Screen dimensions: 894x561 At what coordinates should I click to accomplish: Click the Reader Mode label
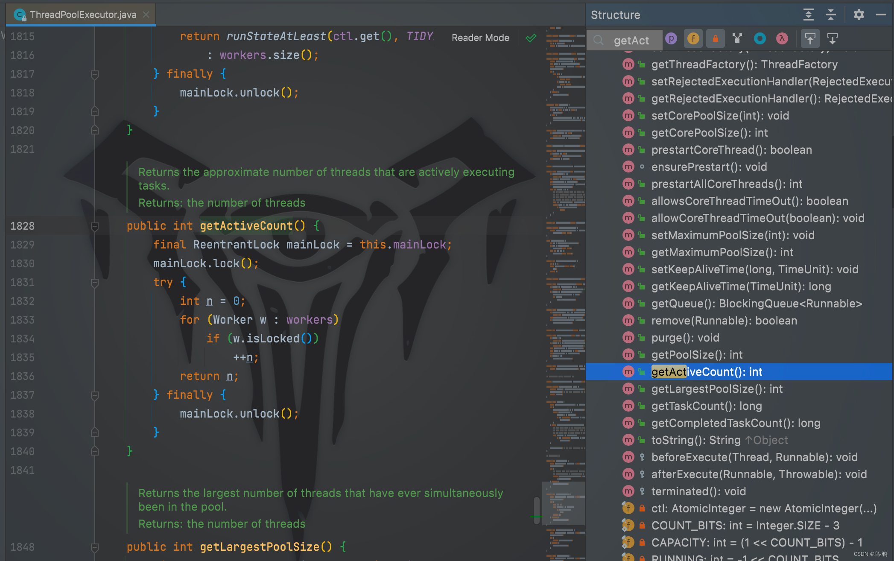coord(480,38)
